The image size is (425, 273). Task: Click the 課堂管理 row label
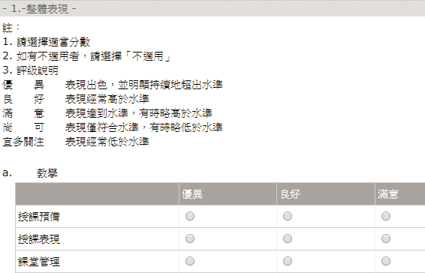coord(39,262)
